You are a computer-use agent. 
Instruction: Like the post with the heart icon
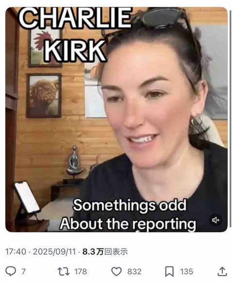coord(116,271)
